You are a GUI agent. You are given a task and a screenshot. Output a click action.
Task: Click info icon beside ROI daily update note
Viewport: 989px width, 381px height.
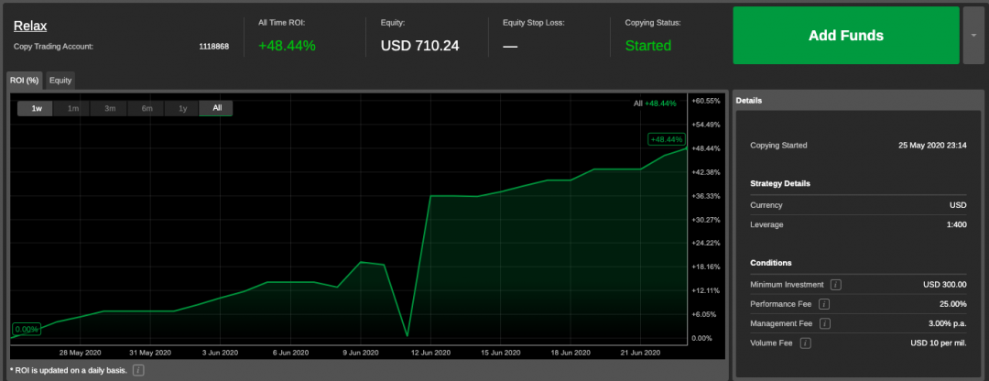137,370
